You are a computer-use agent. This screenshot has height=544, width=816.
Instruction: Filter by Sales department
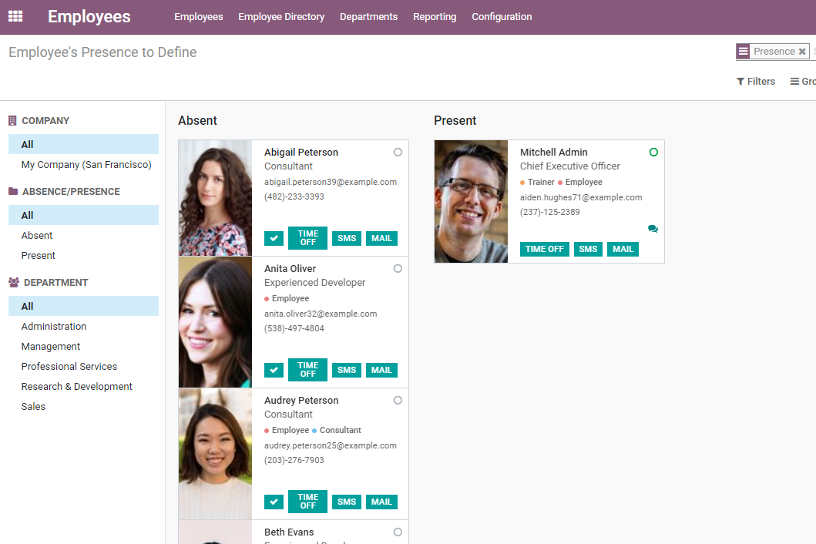coord(83,407)
